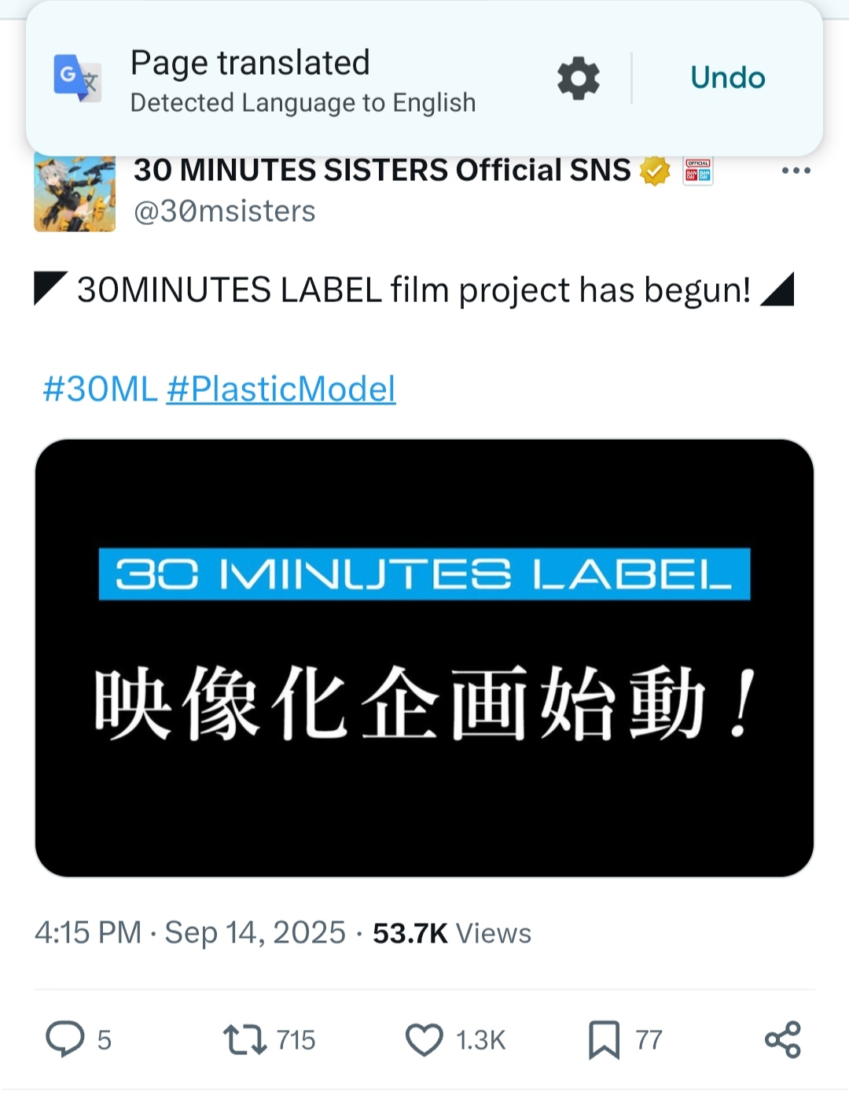This screenshot has height=1103, width=849.
Task: Open the Sep 14, 2025 timestamp
Action: (x=255, y=933)
